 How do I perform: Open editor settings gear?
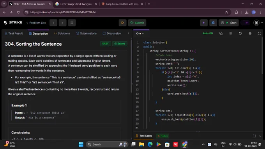tap(250, 33)
